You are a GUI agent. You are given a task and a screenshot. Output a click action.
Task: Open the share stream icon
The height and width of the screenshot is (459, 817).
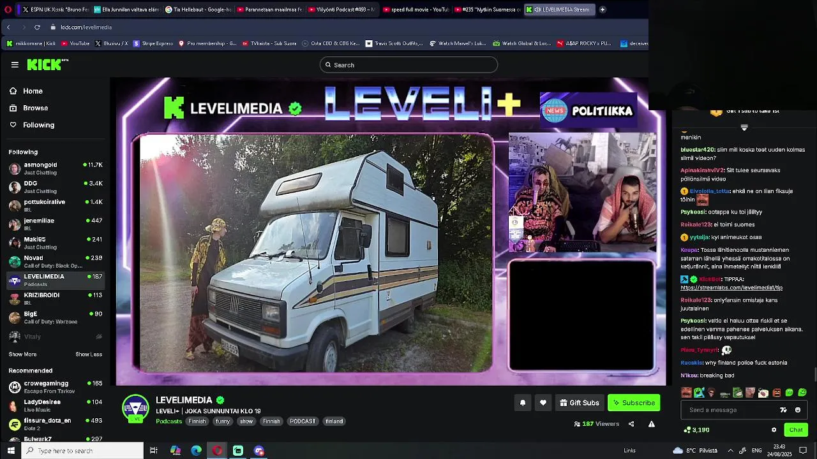pyautogui.click(x=631, y=424)
